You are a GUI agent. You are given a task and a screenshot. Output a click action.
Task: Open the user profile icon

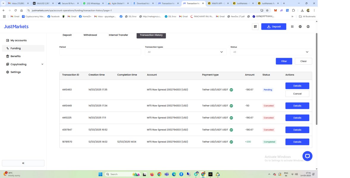pyautogui.click(x=308, y=26)
